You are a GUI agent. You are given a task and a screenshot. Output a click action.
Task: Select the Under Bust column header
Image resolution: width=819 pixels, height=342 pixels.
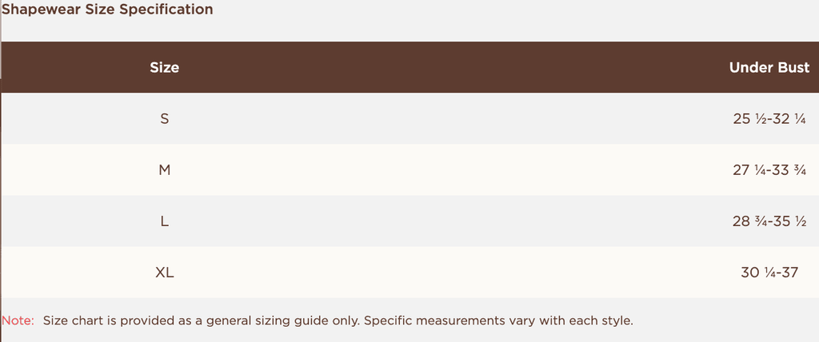(769, 68)
